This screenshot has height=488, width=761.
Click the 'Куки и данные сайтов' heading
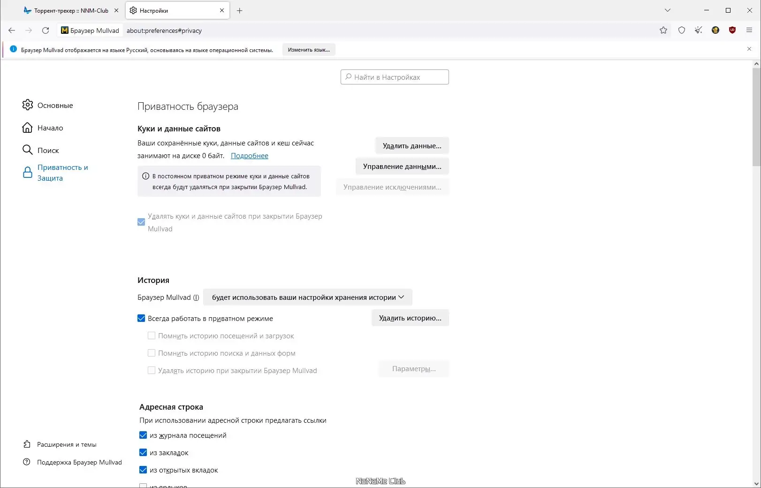(179, 129)
